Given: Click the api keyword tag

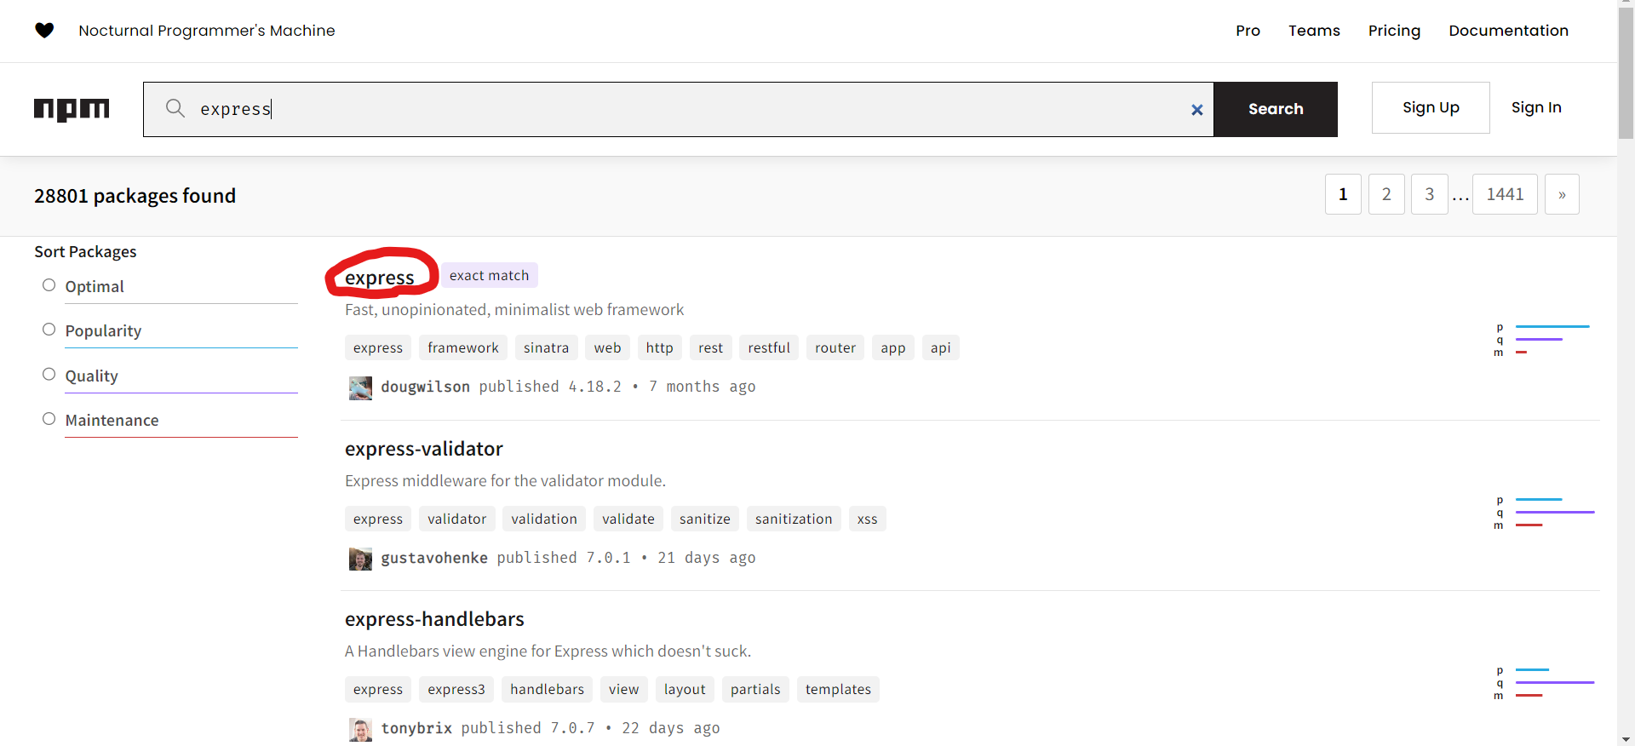Looking at the screenshot, I should [940, 347].
